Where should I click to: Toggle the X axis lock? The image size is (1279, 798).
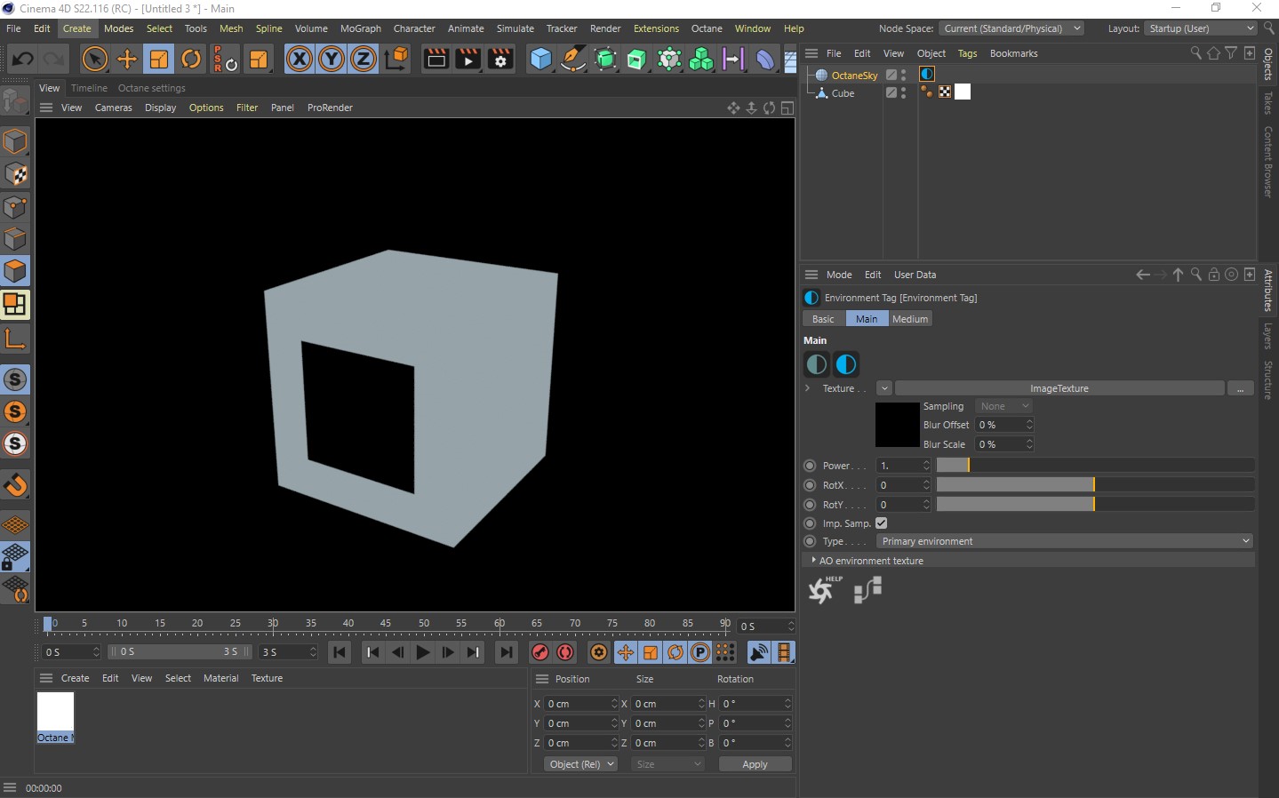point(300,60)
